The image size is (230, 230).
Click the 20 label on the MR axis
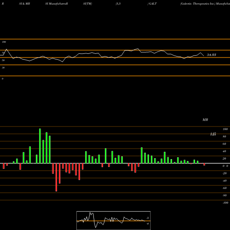tap(224, 159)
